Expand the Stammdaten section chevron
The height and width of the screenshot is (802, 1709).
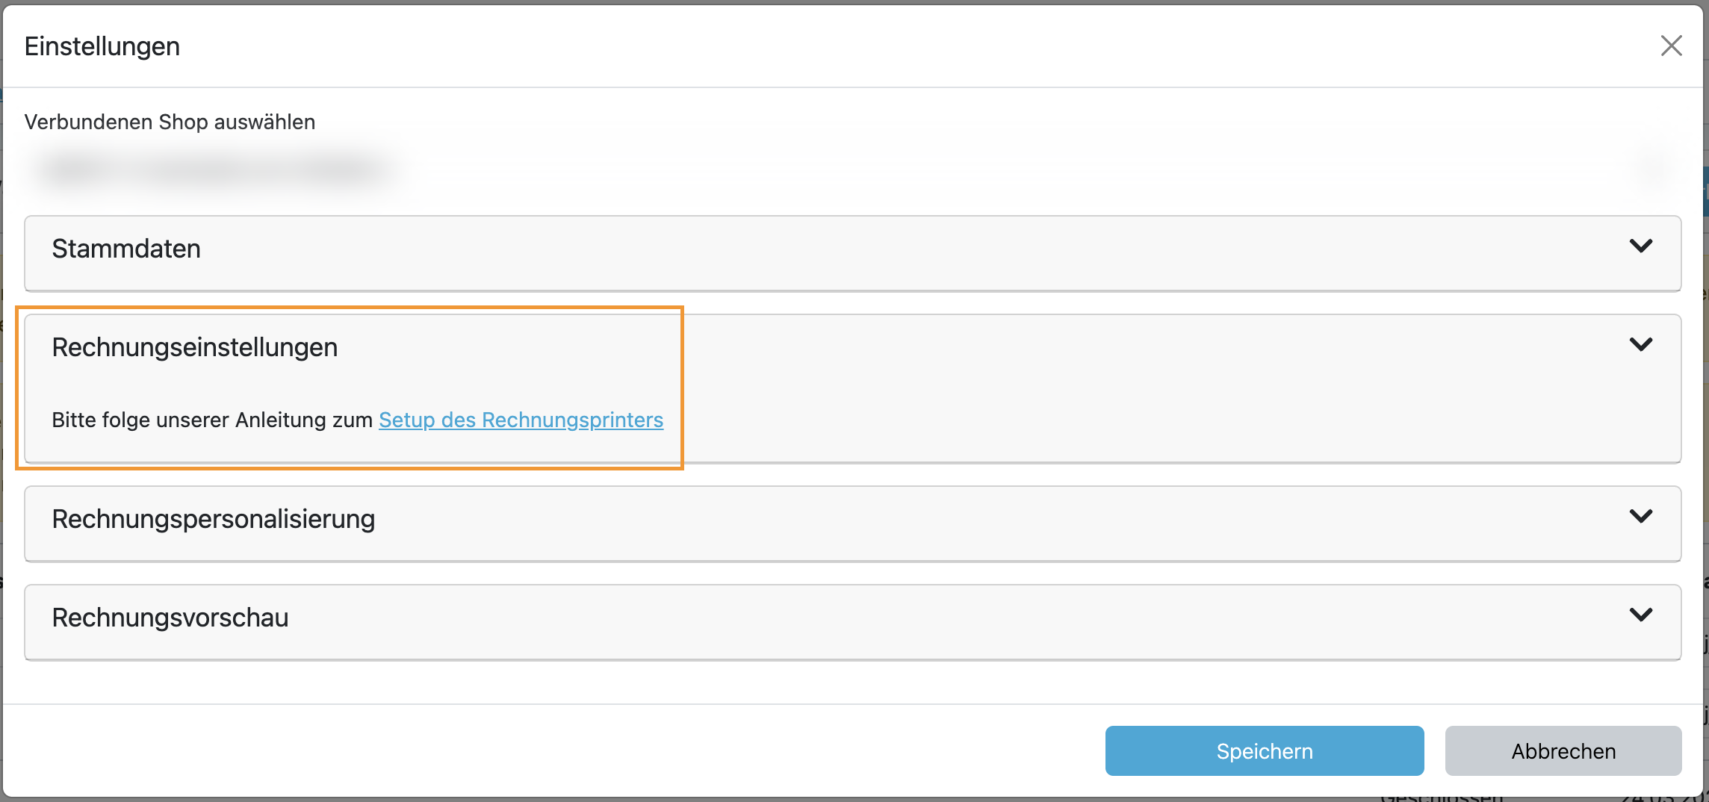[x=1640, y=246]
